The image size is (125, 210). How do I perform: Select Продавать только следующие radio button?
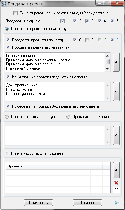pyautogui.click(x=7, y=117)
